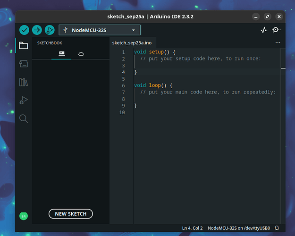295x236 pixels.
Task: Switch to the Cloud Sketchbook tab
Action: (x=81, y=54)
